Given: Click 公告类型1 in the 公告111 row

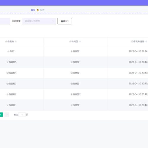Looking at the screenshot, I should point(75,51).
